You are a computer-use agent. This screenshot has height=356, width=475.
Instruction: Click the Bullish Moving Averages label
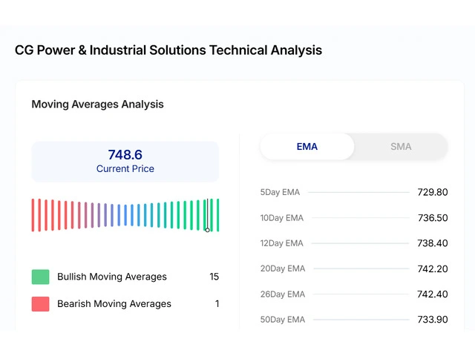pos(112,277)
